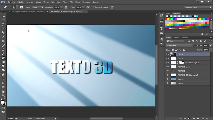This screenshot has height=120, width=213.
Task: Hide the TEXTO 3D text layer
Action: tap(167, 71)
